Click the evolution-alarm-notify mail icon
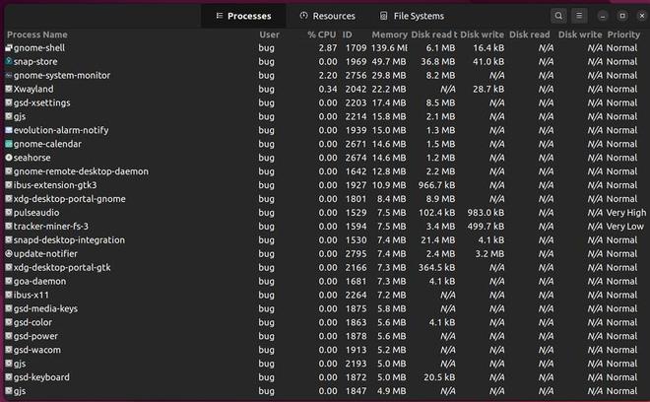This screenshot has height=402, width=650. (9, 130)
